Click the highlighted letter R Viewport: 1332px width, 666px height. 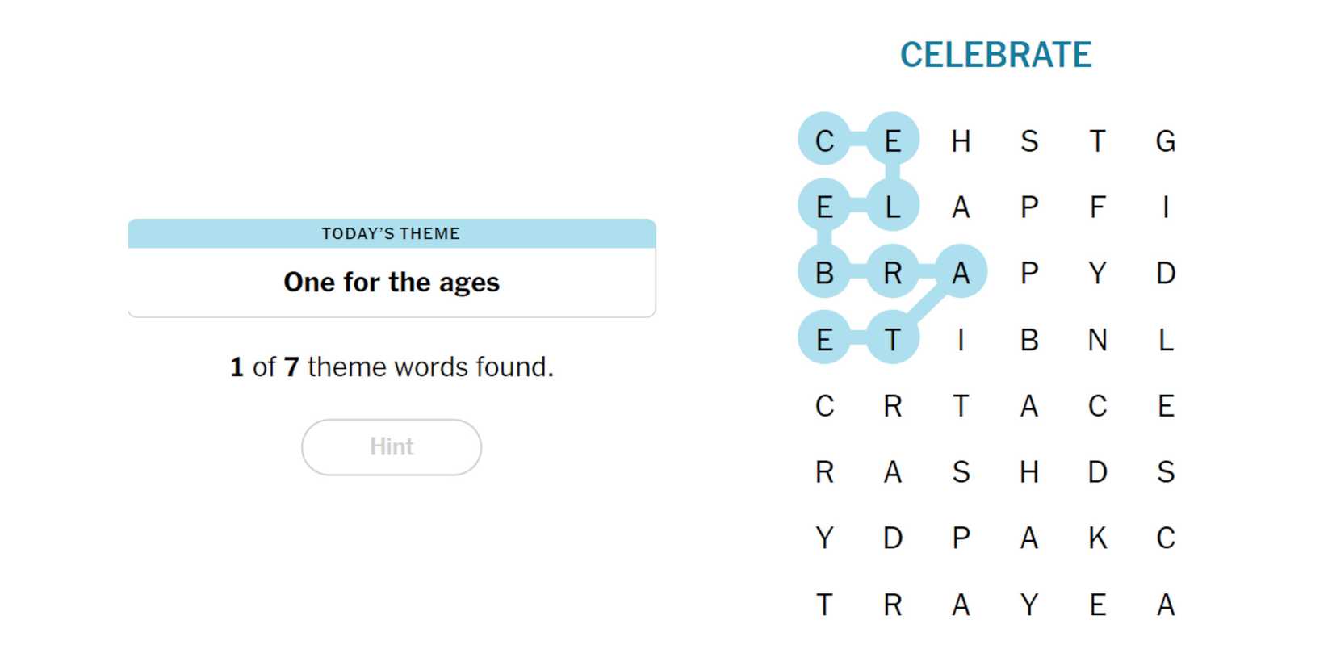click(x=892, y=274)
